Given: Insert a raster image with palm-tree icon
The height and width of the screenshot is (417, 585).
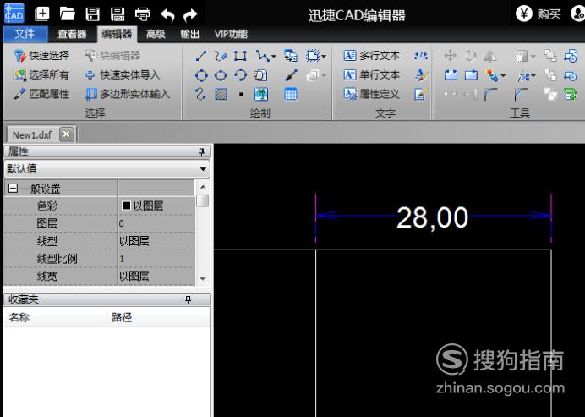Looking at the screenshot, I should coord(261,94).
